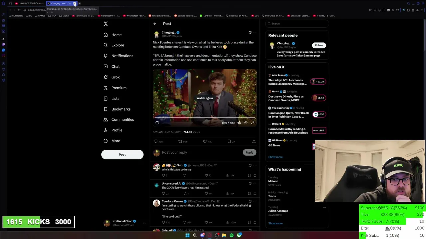
Task: Open Hutch Destiny vs Dinesh live
Action: [297, 96]
